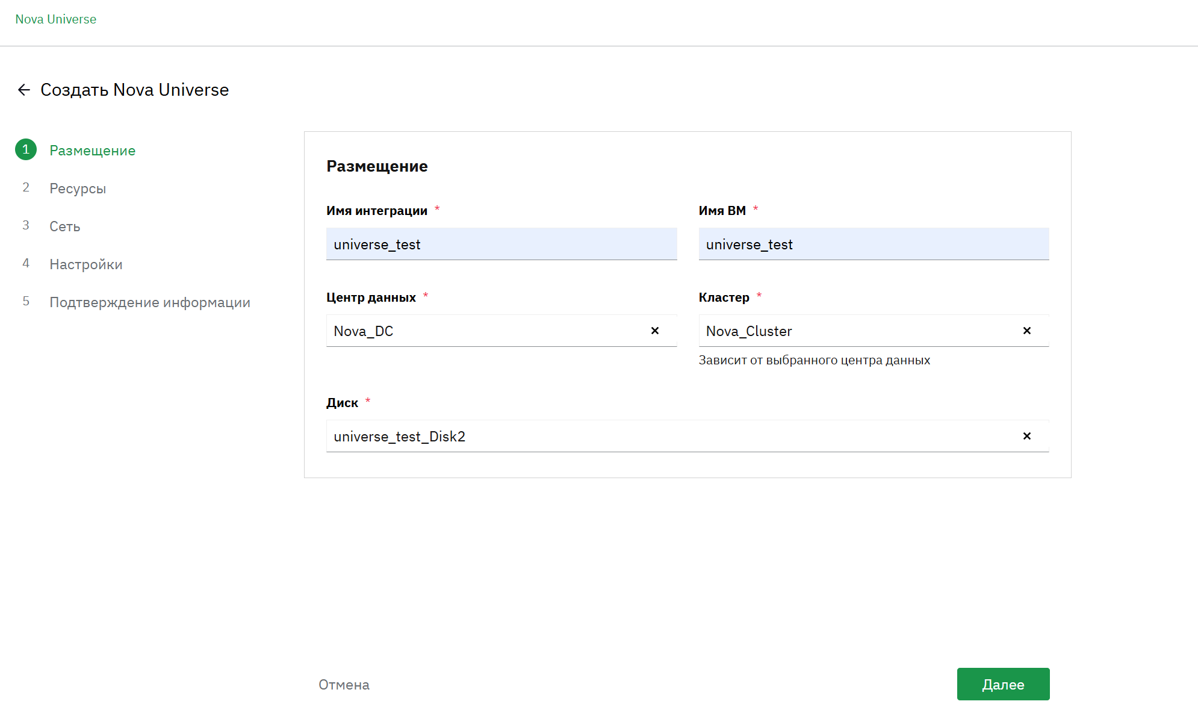Open the Центр данных dropdown
Viewport: 1198px width, 713px height.
501,331
